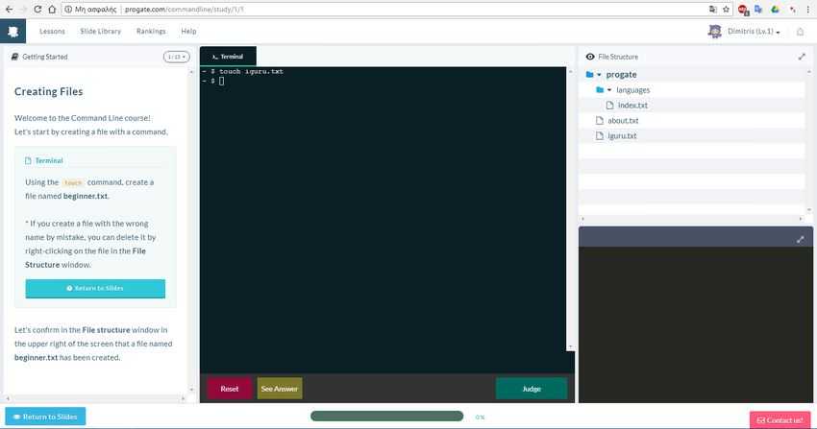Select iguru.txt in file tree

(622, 135)
